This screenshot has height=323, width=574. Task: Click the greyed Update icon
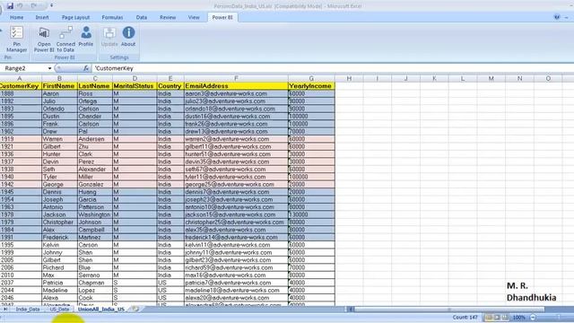point(109,37)
